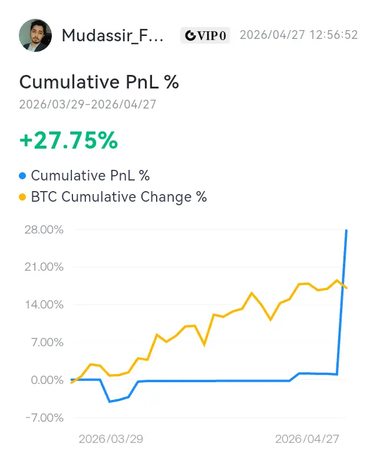Viewport: 377px width, 463px height.
Task: Click the Mudassir_F... username
Action: point(114,35)
